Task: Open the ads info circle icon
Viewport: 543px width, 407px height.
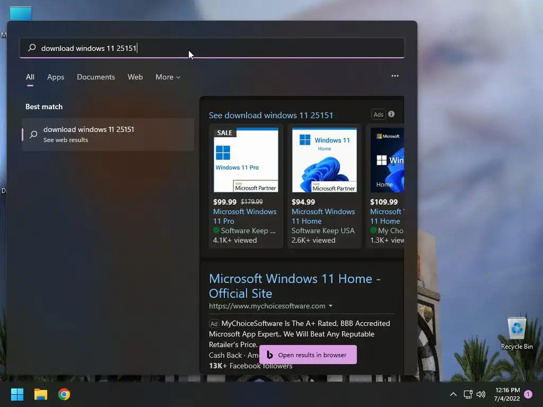Action: tap(391, 114)
